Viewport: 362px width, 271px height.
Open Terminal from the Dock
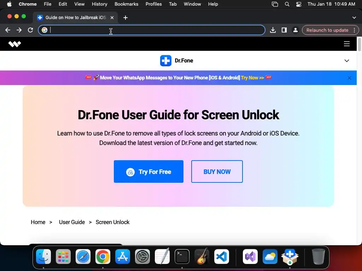pos(182,257)
